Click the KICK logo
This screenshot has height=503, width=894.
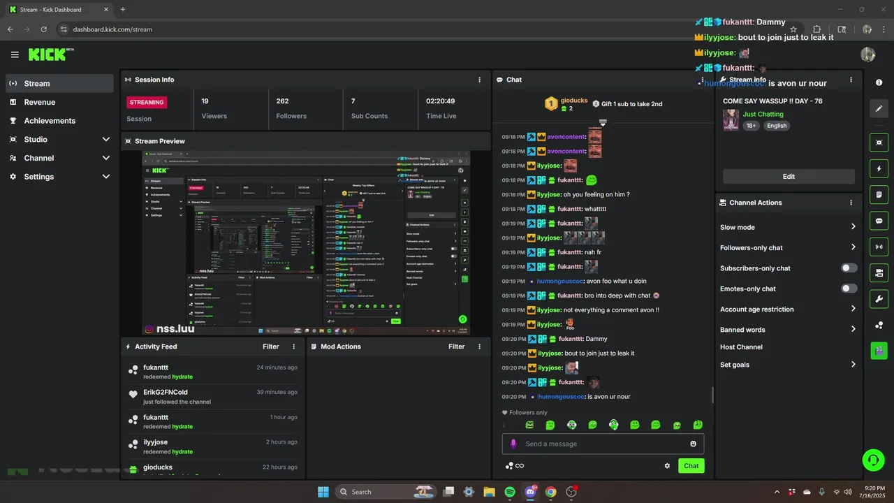coord(50,54)
